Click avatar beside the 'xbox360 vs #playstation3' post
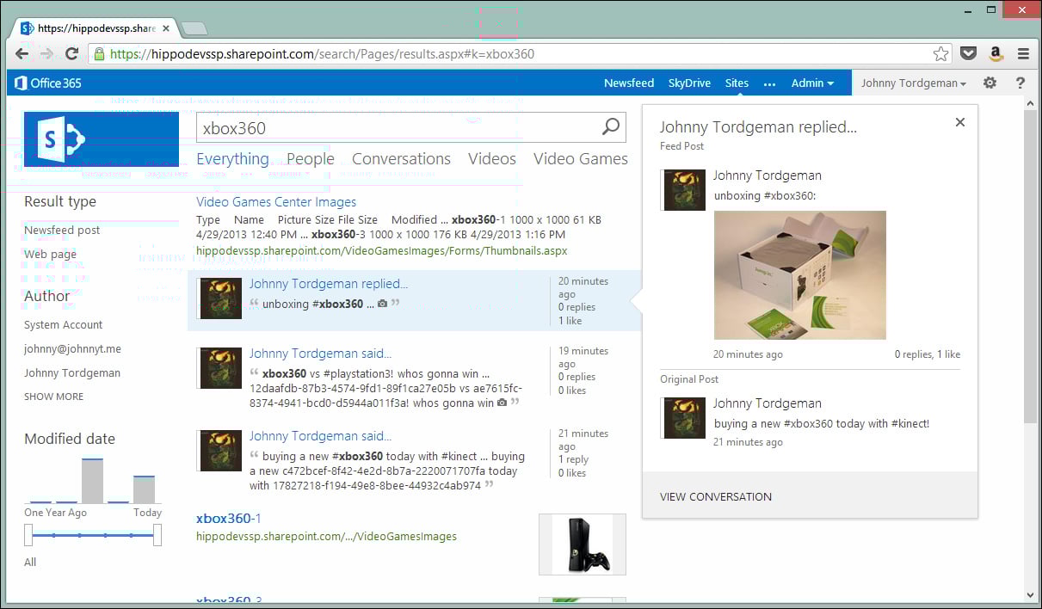Screen dimensions: 1042x609 click(220, 368)
